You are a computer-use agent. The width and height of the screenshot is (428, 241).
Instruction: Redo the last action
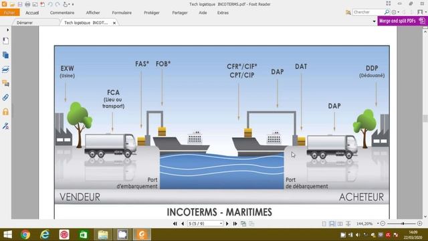(58, 4)
